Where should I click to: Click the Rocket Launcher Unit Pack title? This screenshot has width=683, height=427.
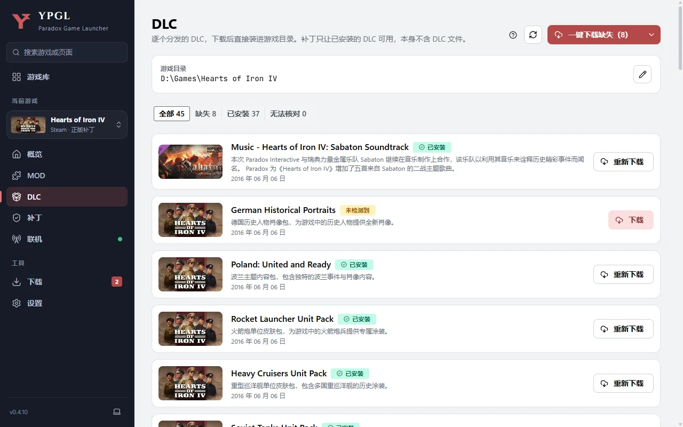point(282,319)
